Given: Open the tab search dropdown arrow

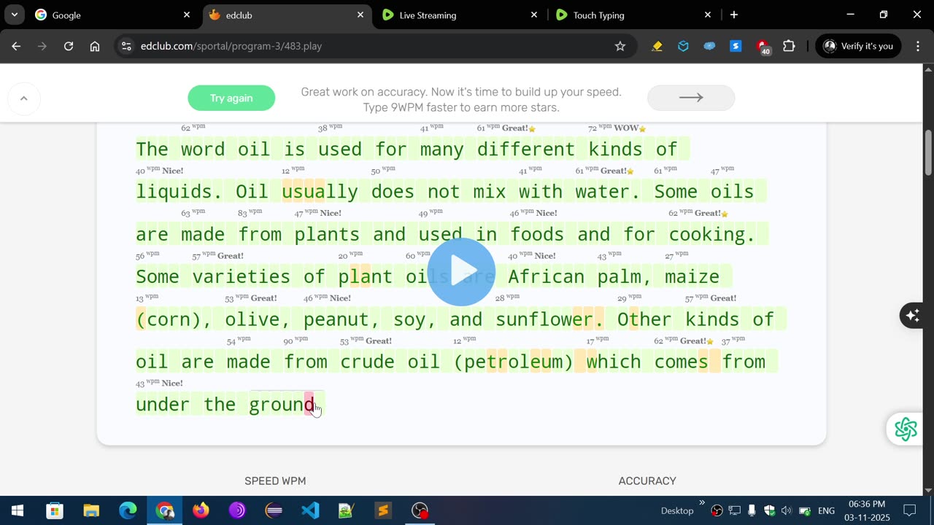Looking at the screenshot, I should [14, 15].
